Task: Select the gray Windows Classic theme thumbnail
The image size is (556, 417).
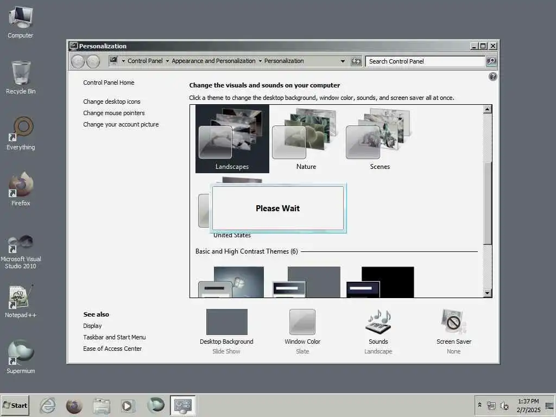Action: [306, 282]
